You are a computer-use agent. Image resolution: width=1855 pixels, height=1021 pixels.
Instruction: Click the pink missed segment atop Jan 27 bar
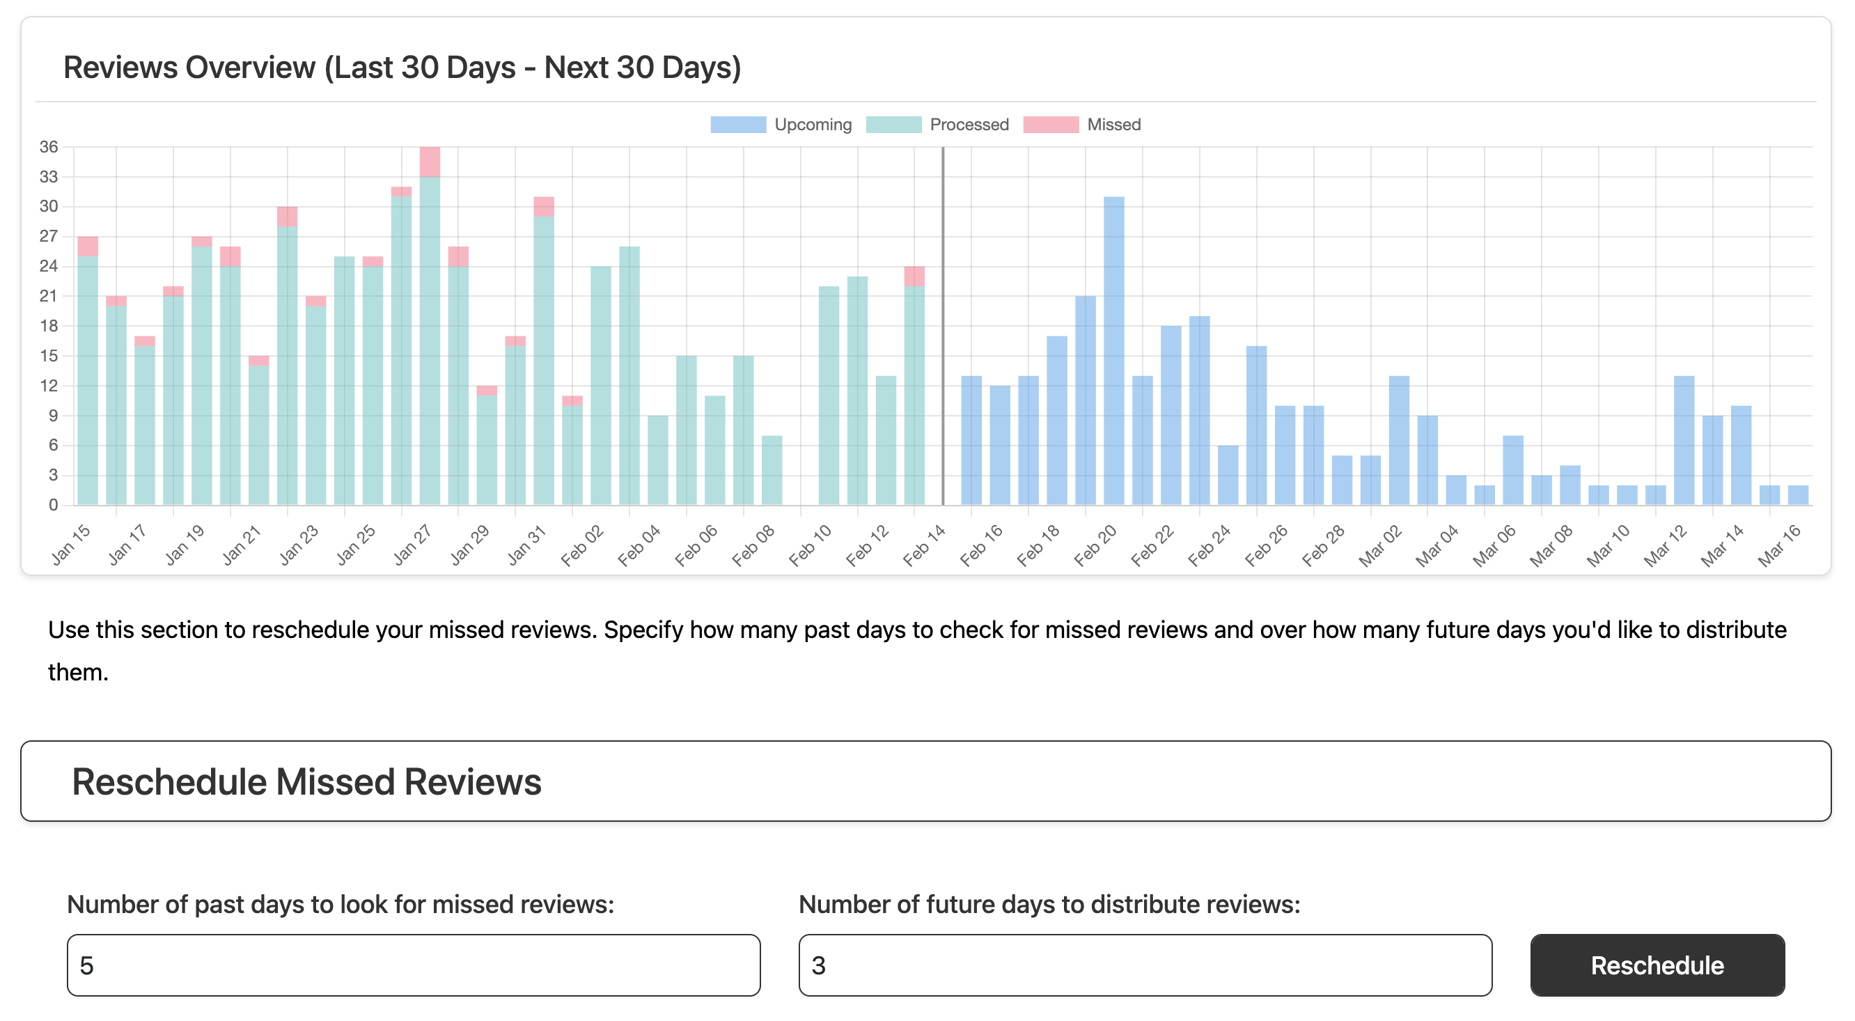430,162
